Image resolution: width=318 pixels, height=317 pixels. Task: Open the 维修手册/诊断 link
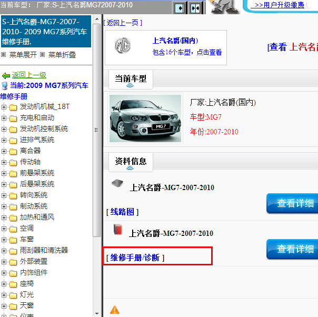135,258
